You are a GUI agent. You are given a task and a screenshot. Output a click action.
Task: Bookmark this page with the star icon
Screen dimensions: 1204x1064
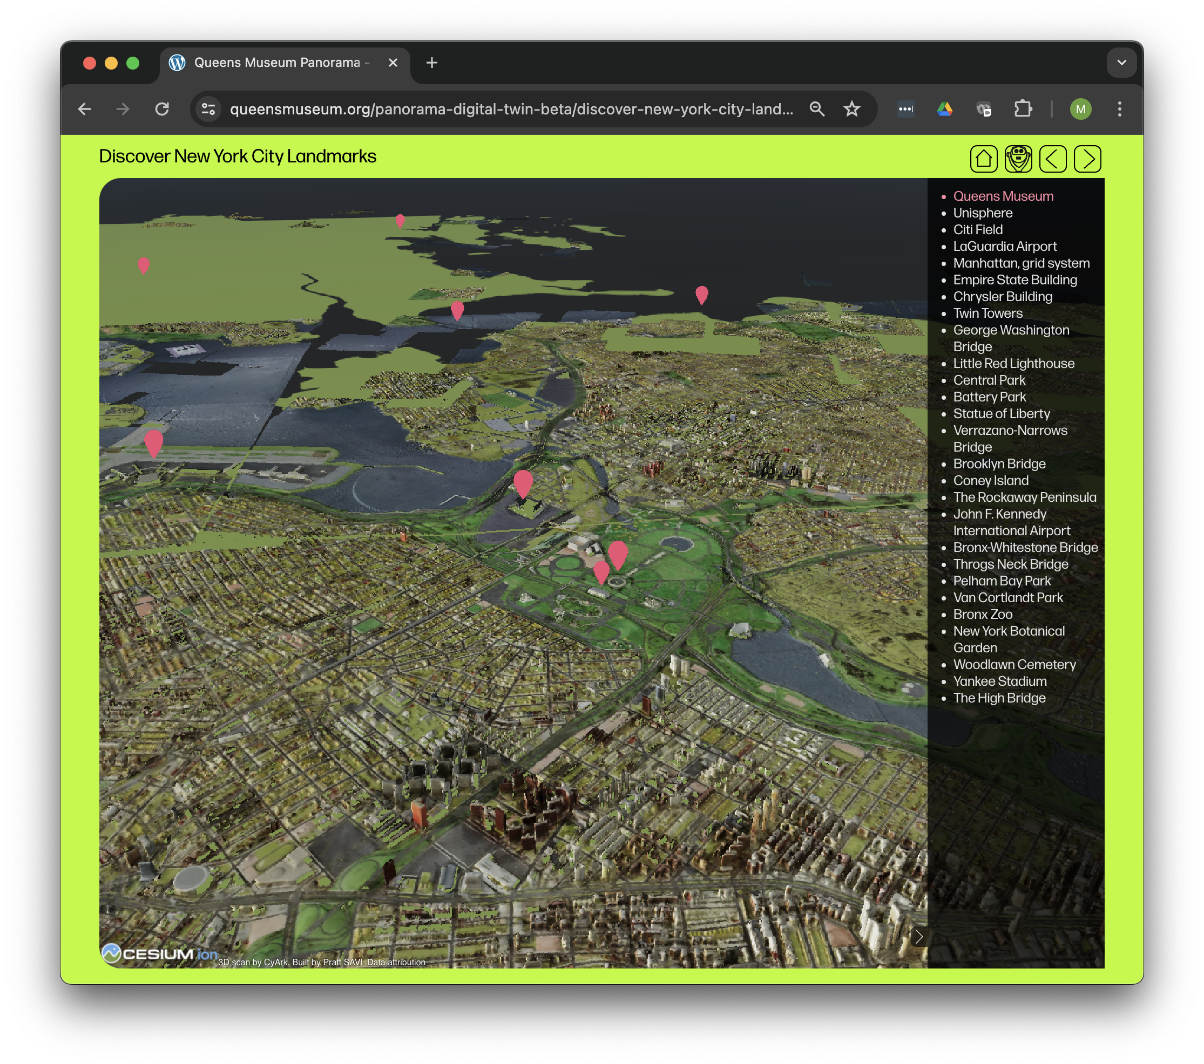(x=852, y=109)
